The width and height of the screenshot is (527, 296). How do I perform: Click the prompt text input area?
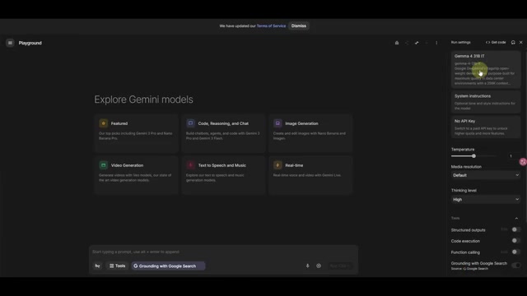point(223,252)
